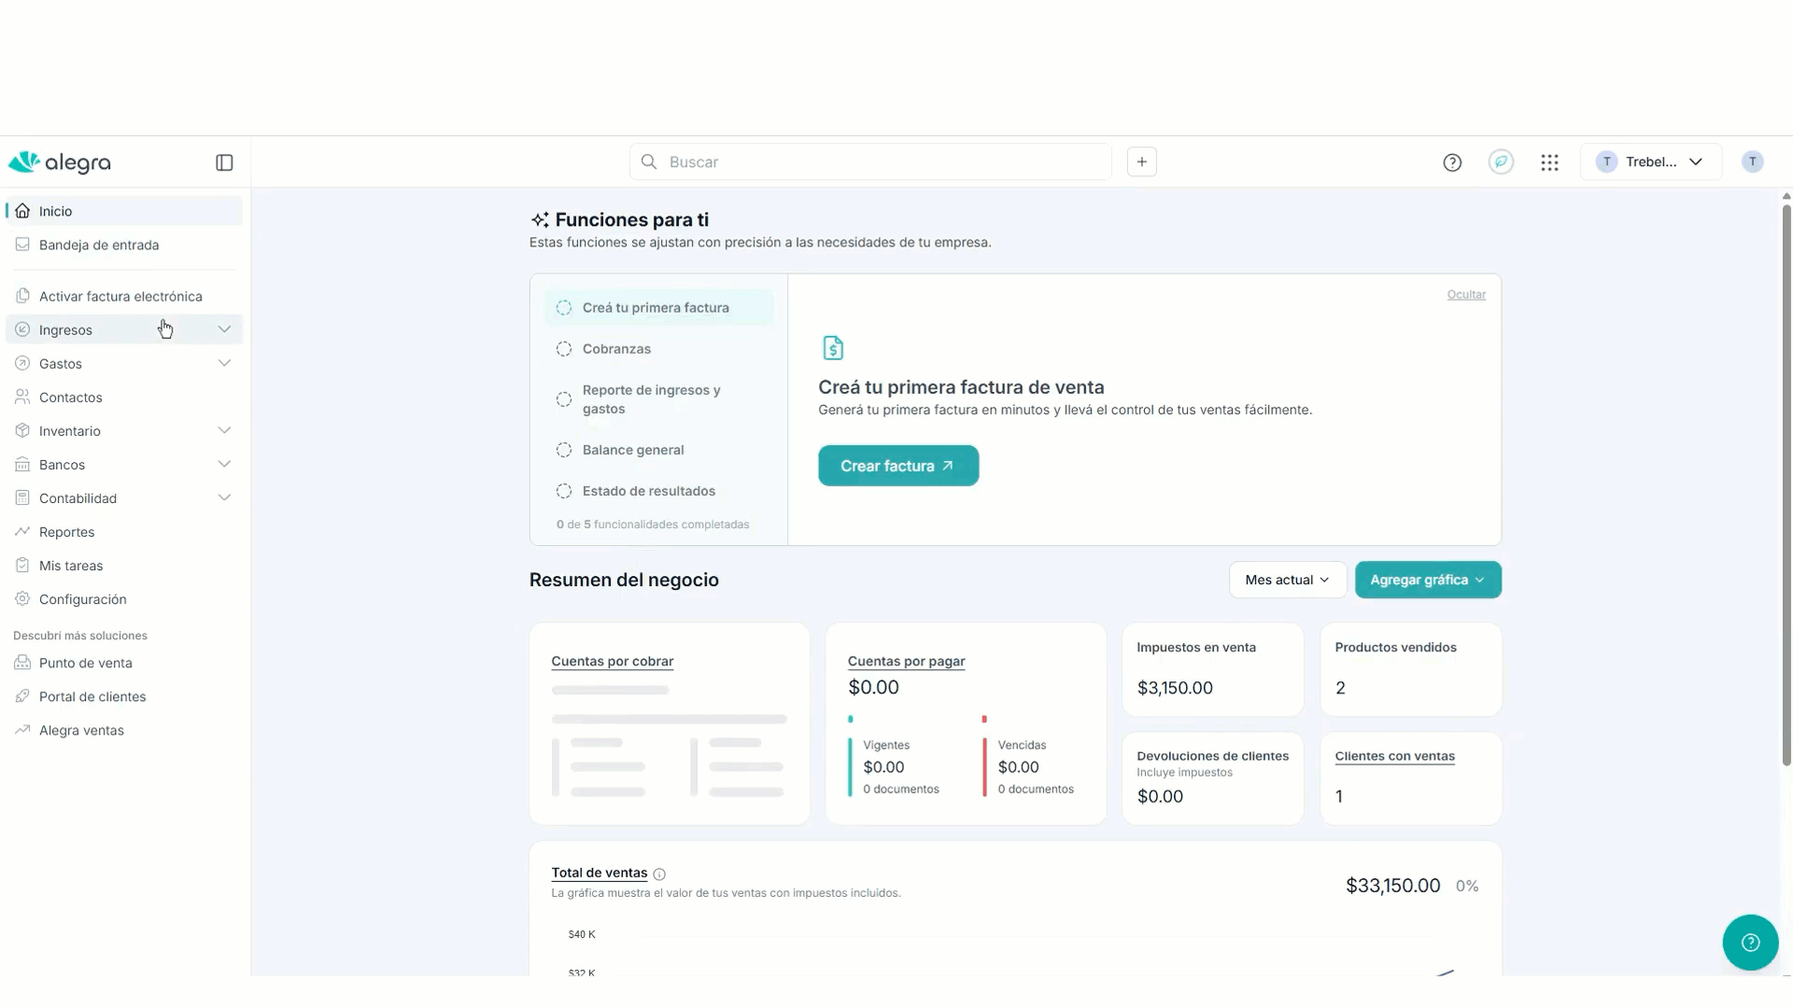Screen dimensions: 1793x1008
Task: Open the Total de ventas link
Action: pyautogui.click(x=599, y=873)
